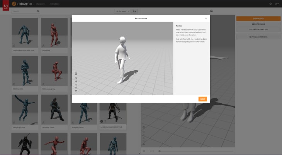The image size is (282, 155).
Task: Click the icon below zoom in Auto-Rigger preview
Action: 76,88
